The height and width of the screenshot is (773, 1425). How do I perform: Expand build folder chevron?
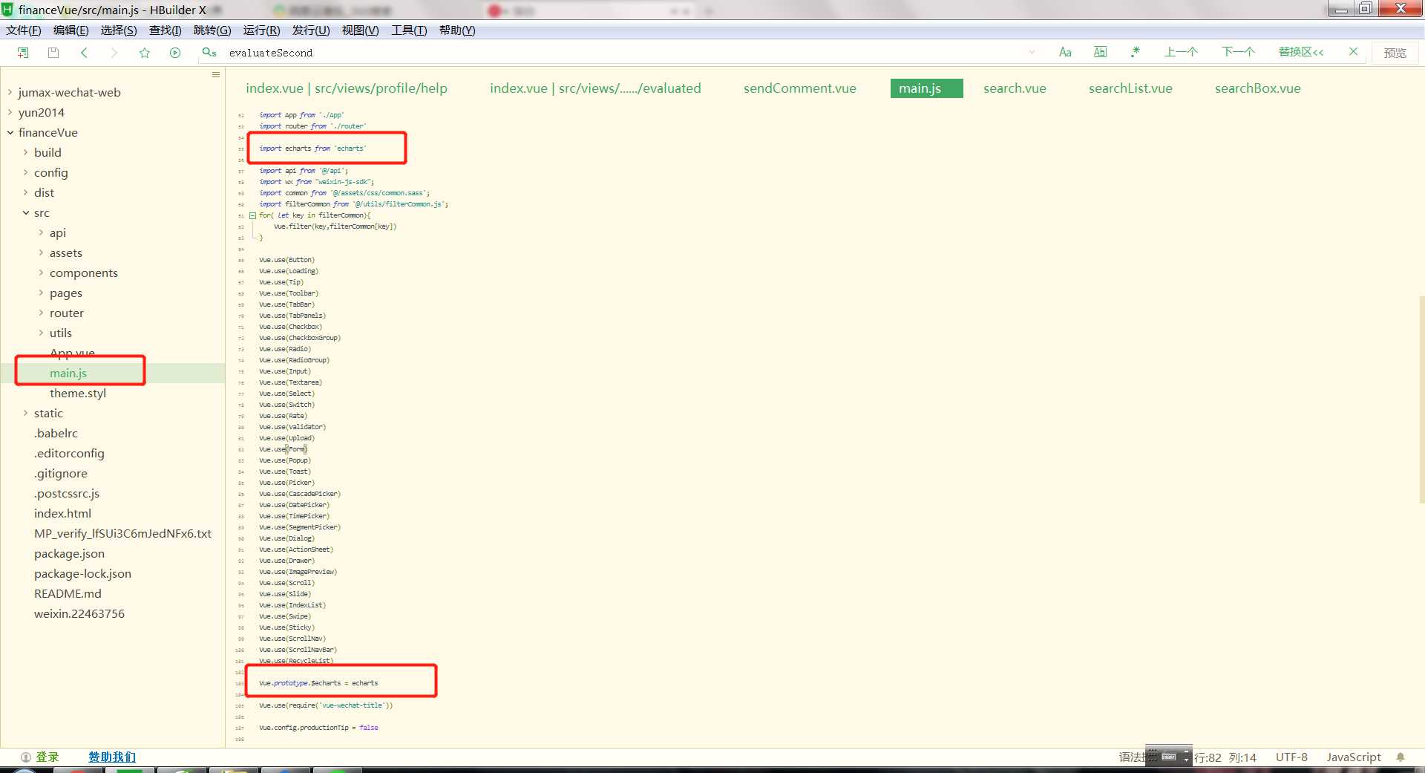pyautogui.click(x=25, y=152)
